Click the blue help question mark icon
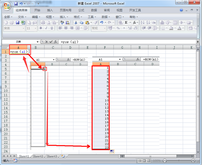The image size is (202, 165). pos(181,10)
